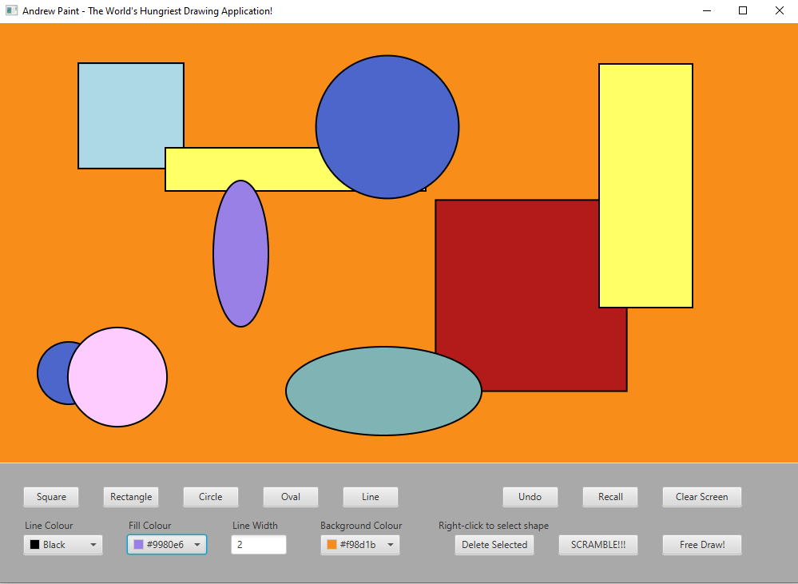This screenshot has height=584, width=798.
Task: Select the Rectangle shape button
Action: pos(131,497)
